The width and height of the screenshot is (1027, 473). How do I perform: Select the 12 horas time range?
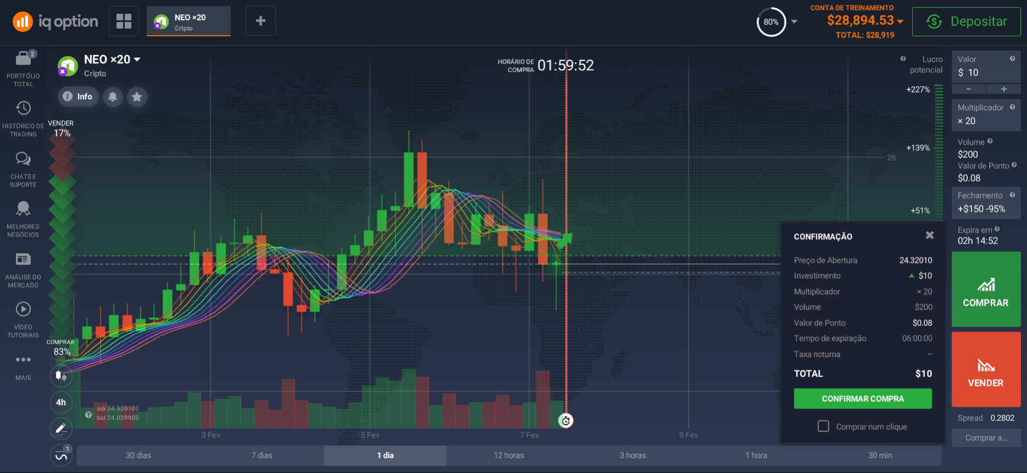509,455
